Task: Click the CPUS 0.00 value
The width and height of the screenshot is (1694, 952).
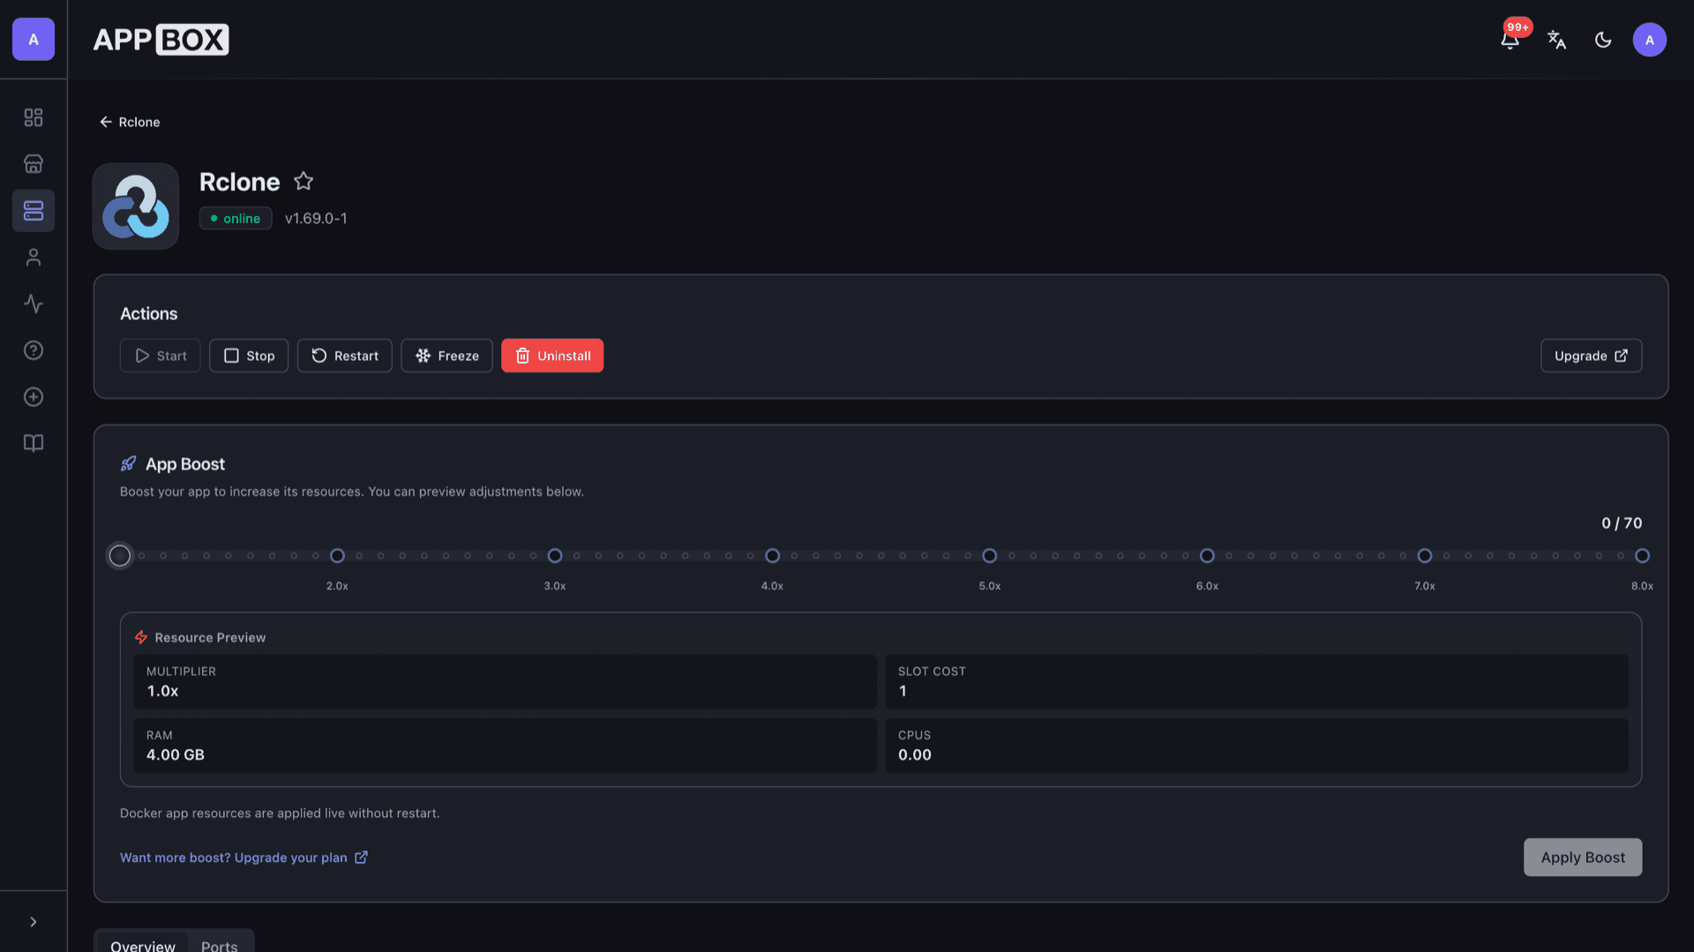Action: tap(915, 755)
